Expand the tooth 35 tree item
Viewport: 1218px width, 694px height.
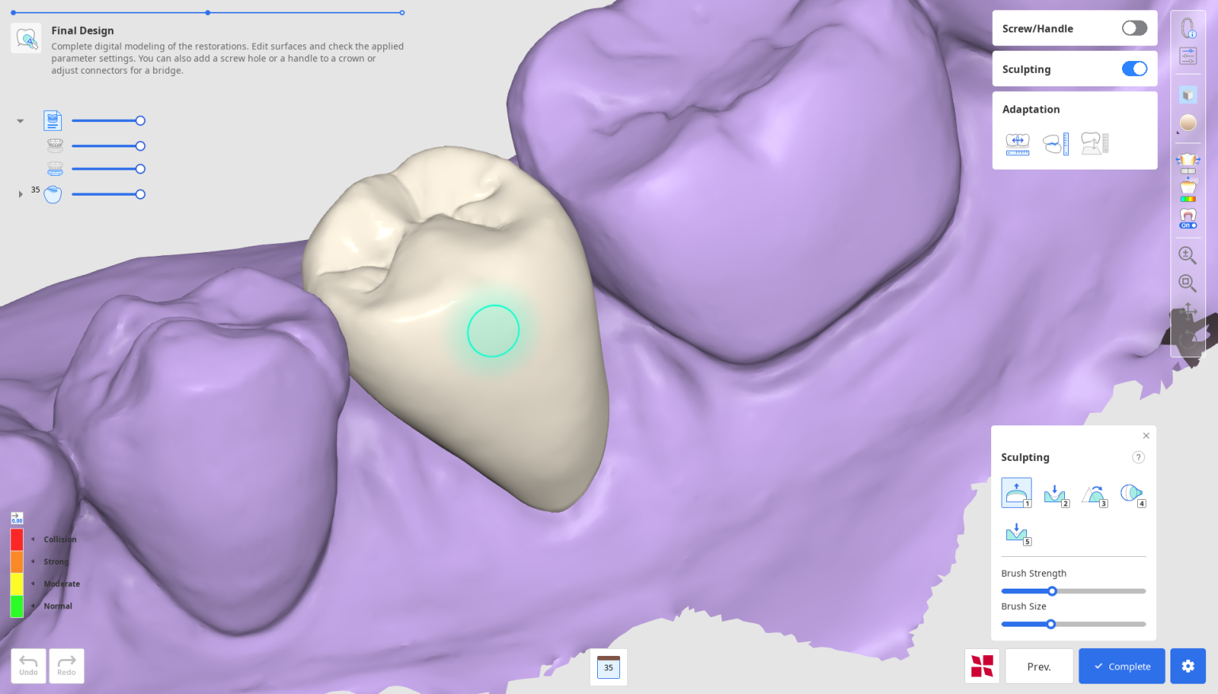point(21,194)
